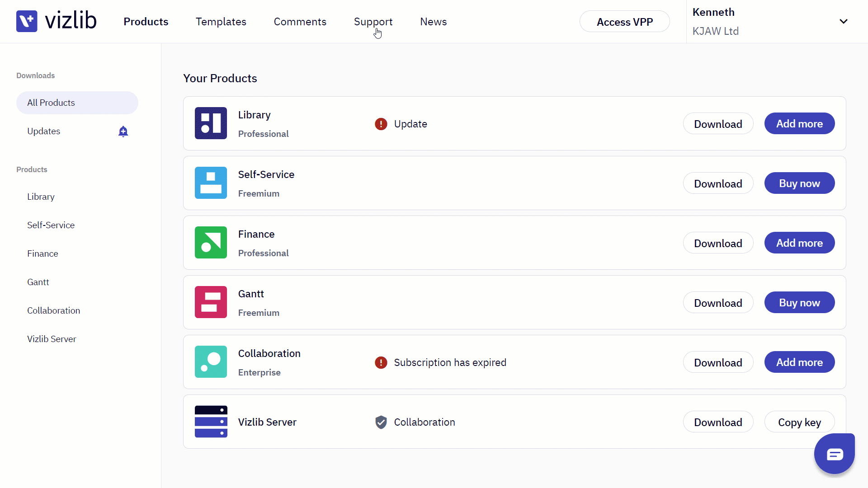This screenshot has width=868, height=488.
Task: Click the teal Collaboration product icon
Action: (x=211, y=361)
